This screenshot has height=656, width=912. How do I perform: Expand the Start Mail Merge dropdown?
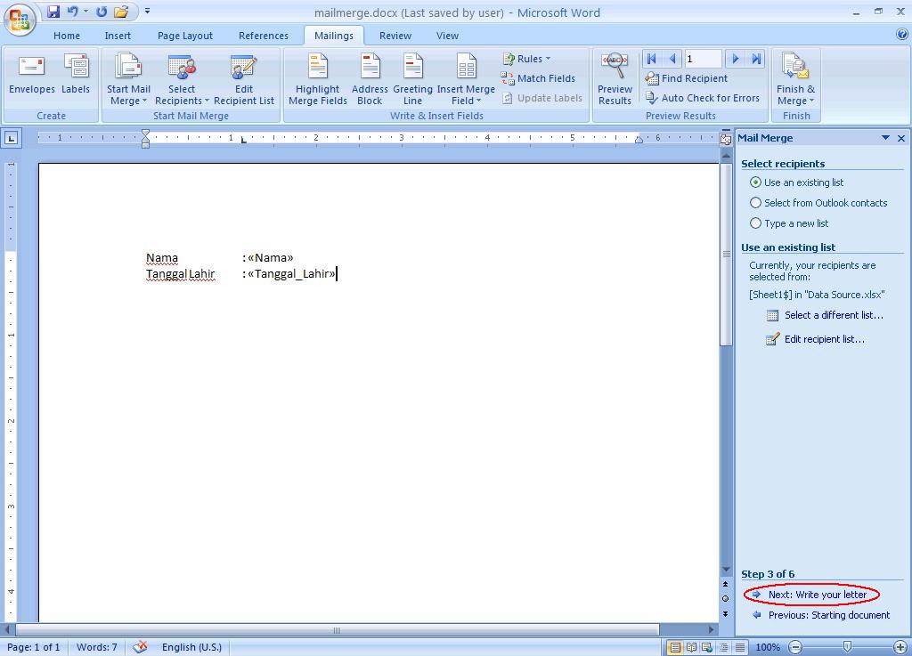pos(144,101)
